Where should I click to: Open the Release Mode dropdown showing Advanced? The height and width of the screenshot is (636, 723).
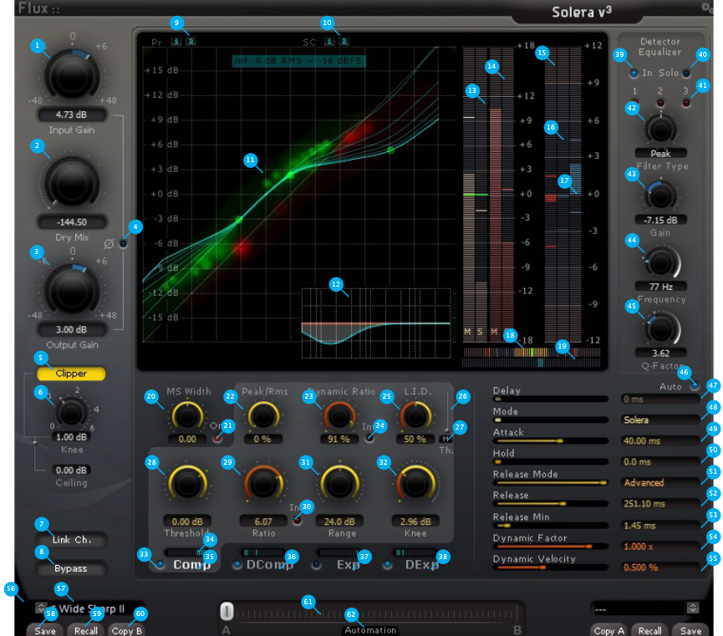(660, 482)
